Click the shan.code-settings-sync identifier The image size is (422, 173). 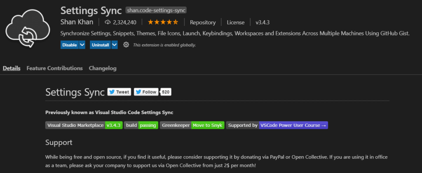coord(156,10)
